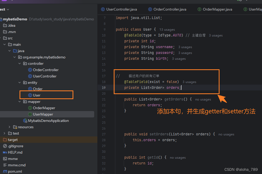The height and width of the screenshot is (174, 262).
Task: Click the main folder icon
Action: point(10,44)
